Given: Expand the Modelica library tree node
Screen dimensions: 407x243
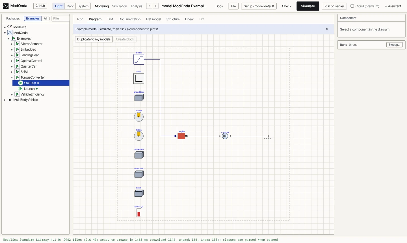Looking at the screenshot, I should 5,27.
